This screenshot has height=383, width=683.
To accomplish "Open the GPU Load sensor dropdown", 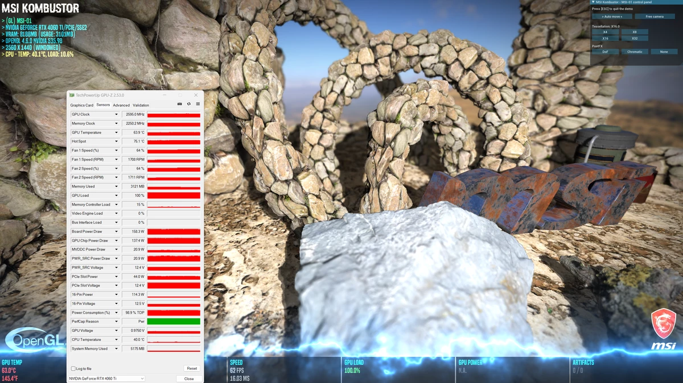I will 117,195.
